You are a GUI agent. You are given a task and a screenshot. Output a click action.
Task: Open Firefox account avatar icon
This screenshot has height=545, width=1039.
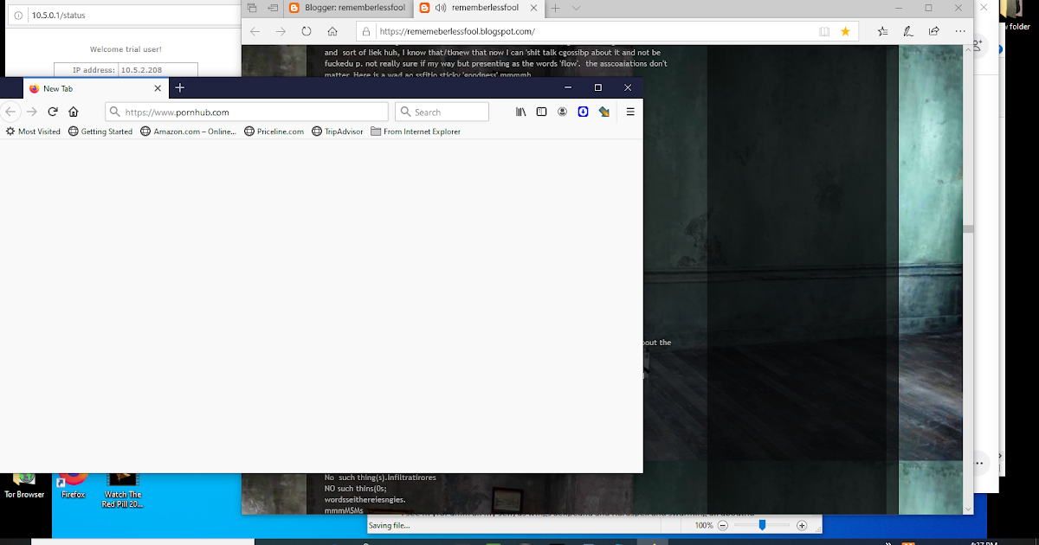562,112
